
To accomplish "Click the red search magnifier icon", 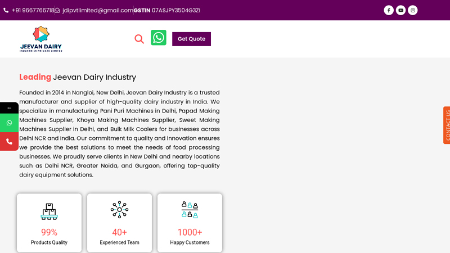I will pos(139,39).
